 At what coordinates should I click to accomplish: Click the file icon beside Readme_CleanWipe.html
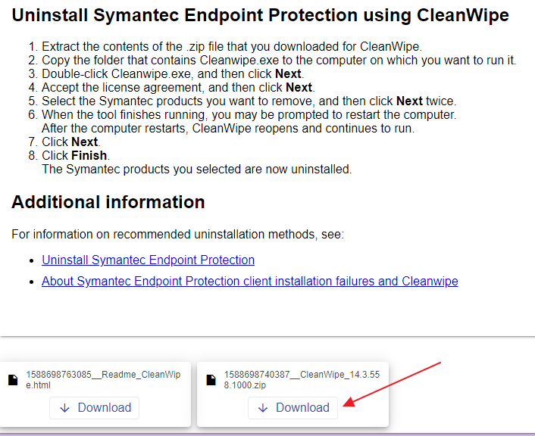coord(13,380)
